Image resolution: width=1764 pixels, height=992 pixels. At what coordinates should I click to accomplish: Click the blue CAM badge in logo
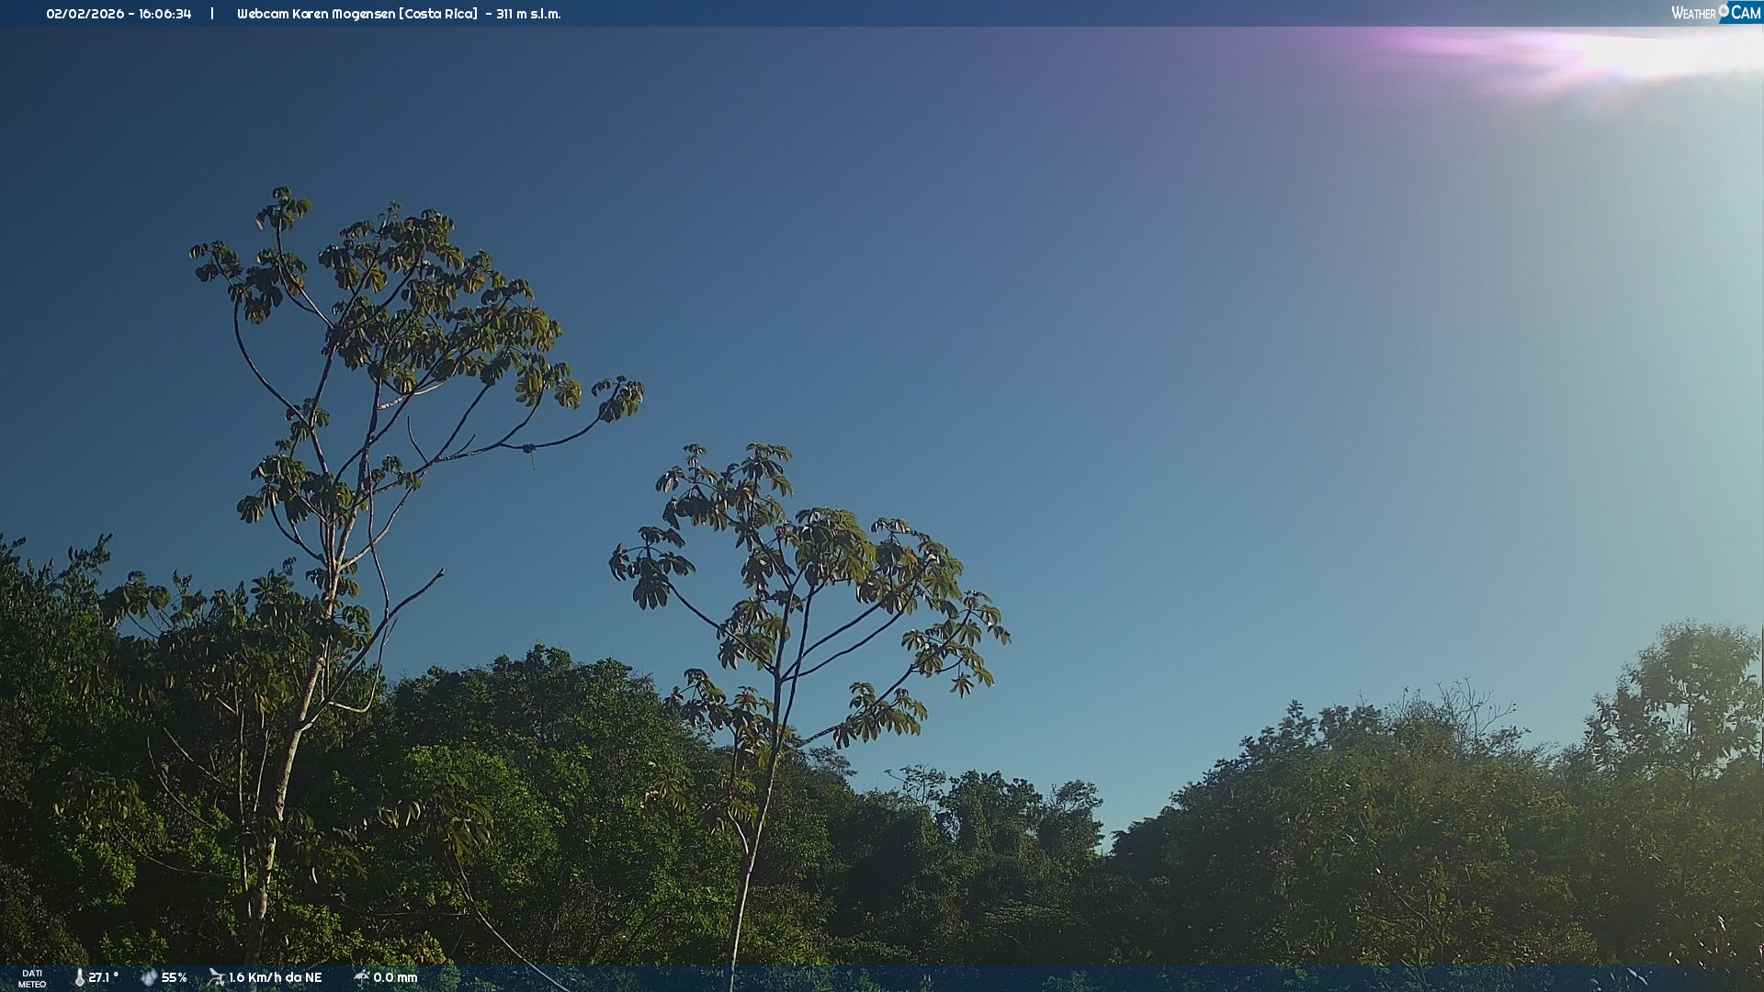click(1746, 13)
